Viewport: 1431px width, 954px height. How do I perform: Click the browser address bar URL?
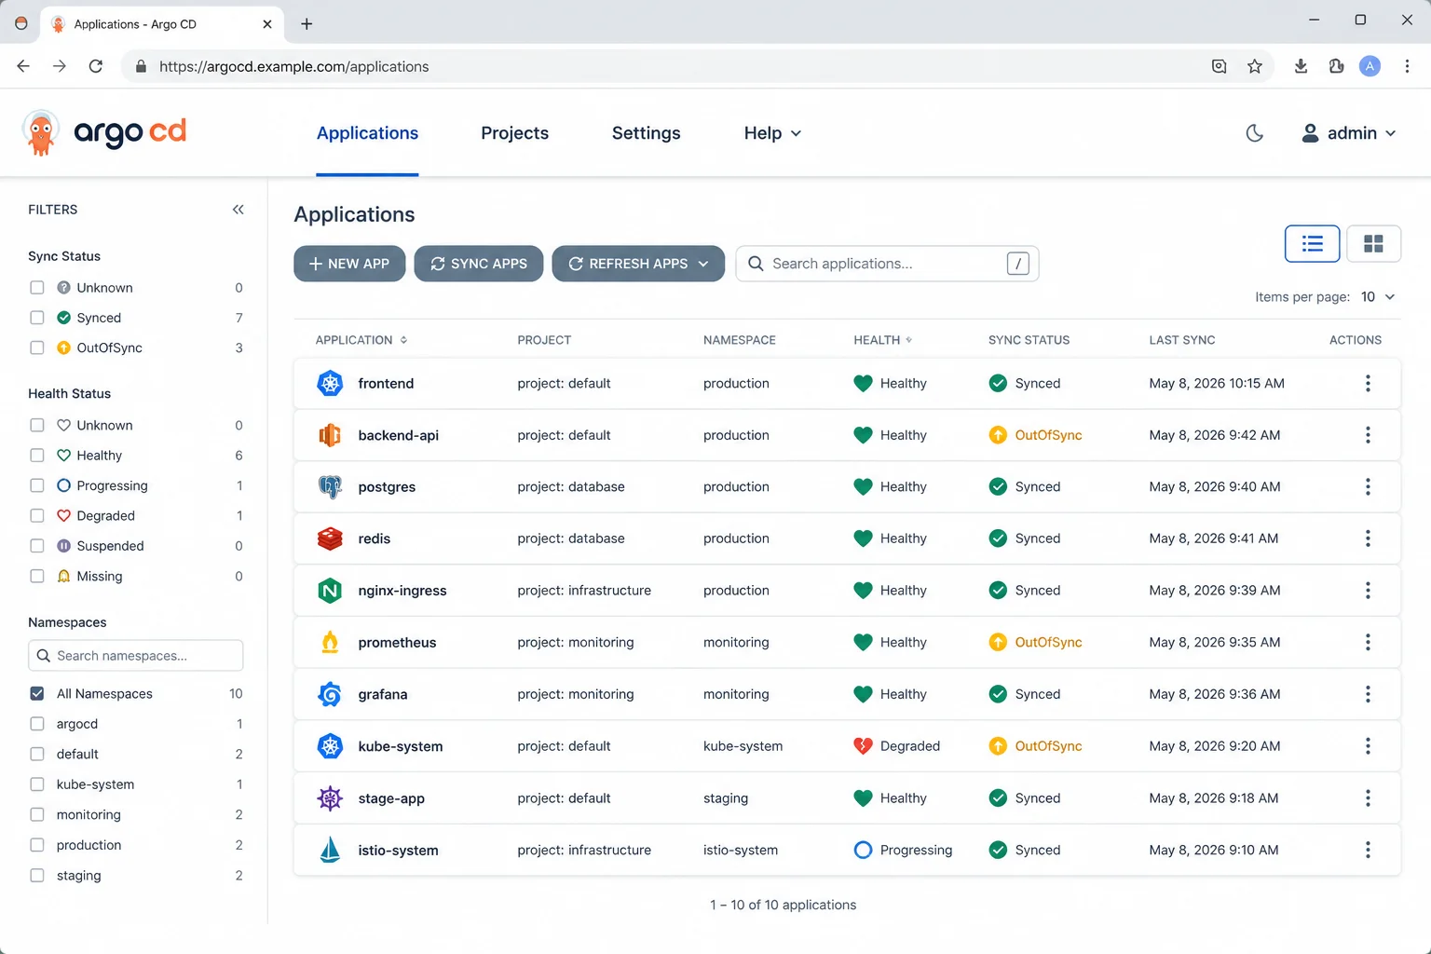(293, 66)
